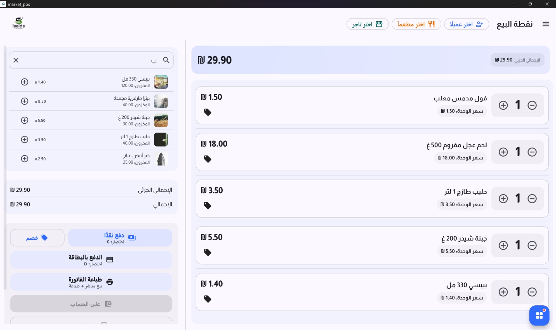Increase quantity of حليب طازج cart item
Screen dimensions: 556x330
(x=503, y=198)
